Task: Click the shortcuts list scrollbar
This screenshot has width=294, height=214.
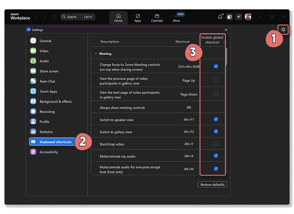Action: coord(226,56)
